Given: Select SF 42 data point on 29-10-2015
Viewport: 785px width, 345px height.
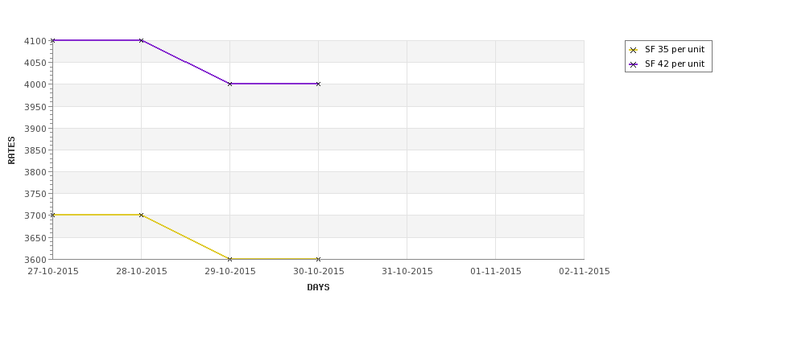Looking at the screenshot, I should [229, 84].
